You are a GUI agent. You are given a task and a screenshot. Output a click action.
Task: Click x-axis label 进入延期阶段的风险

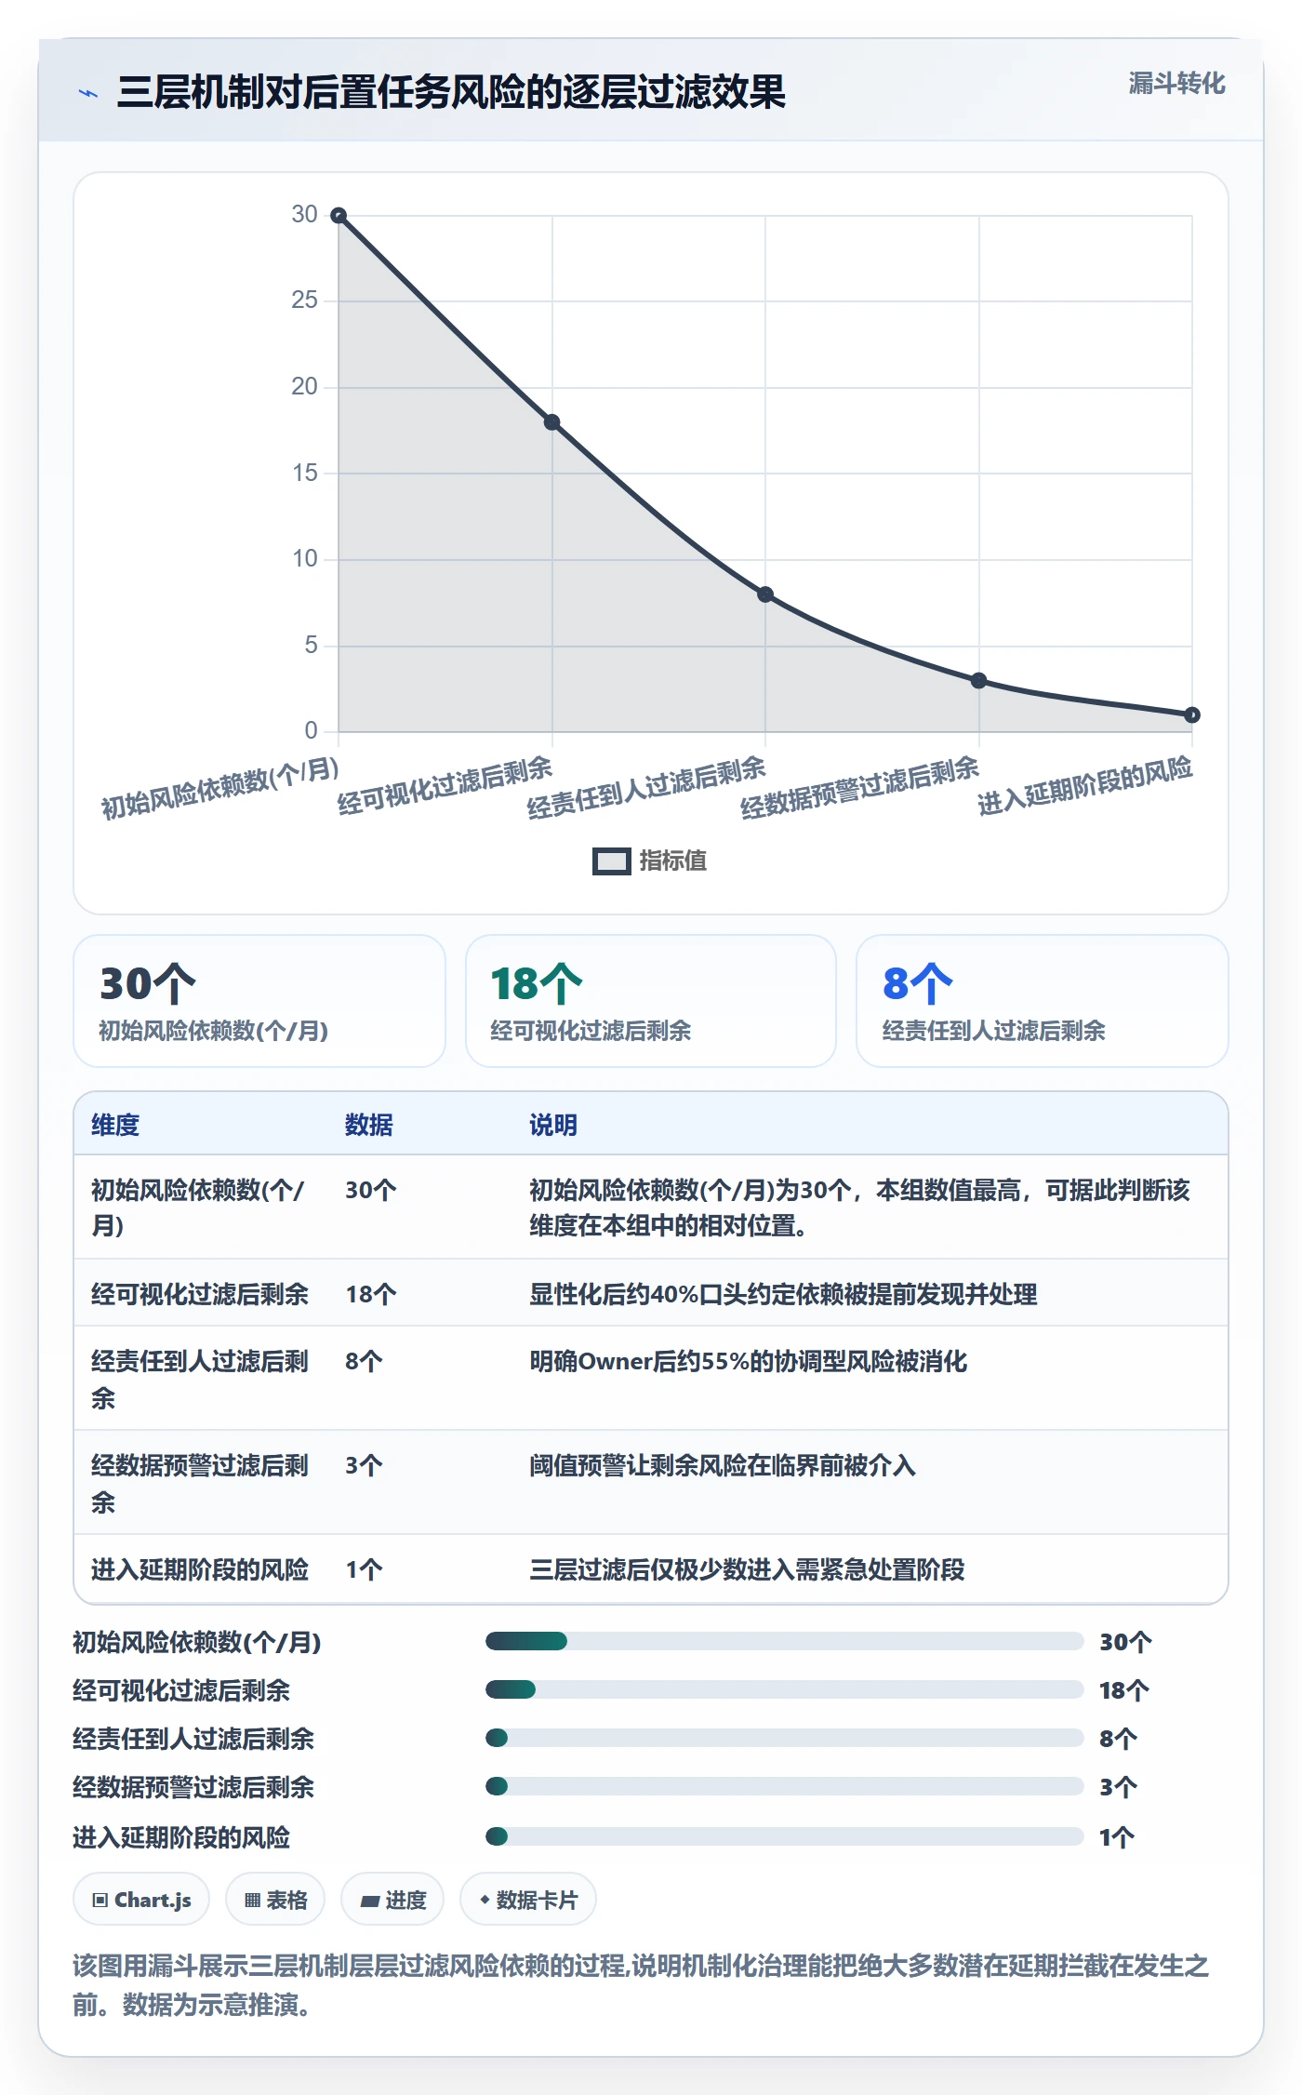tap(1085, 786)
